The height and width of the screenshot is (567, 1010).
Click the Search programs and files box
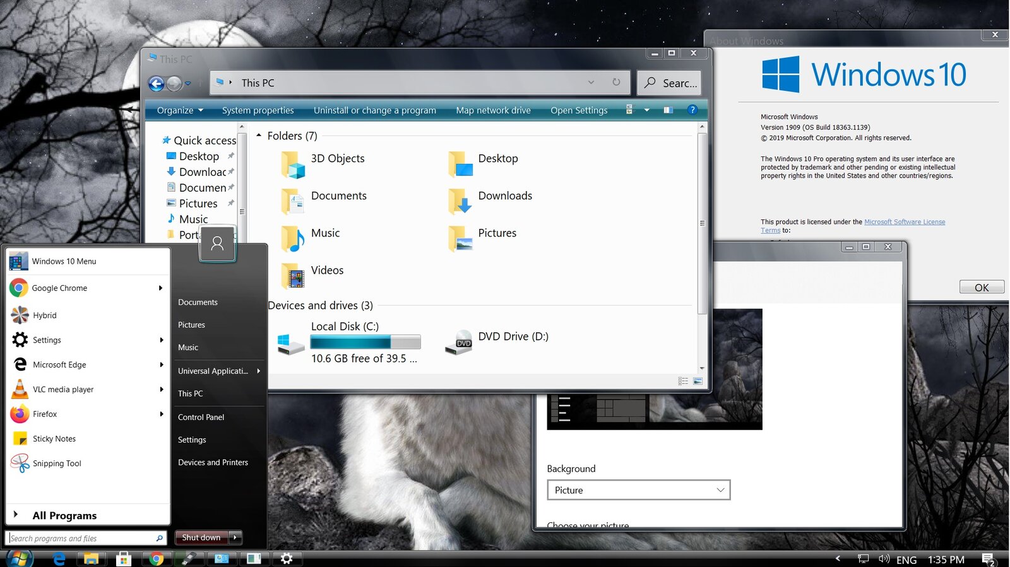tap(82, 538)
